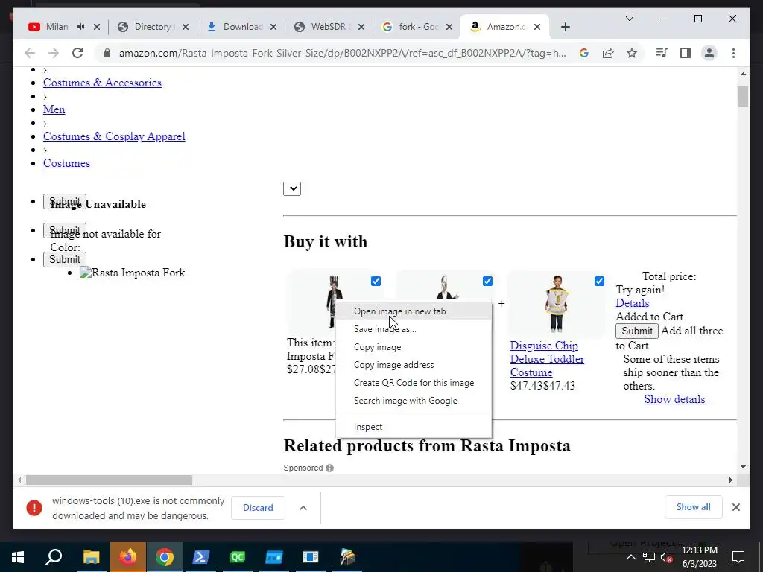The width and height of the screenshot is (763, 572).
Task: Open Disguise Chip Deluxe Toddler Costume link
Action: pyautogui.click(x=547, y=359)
